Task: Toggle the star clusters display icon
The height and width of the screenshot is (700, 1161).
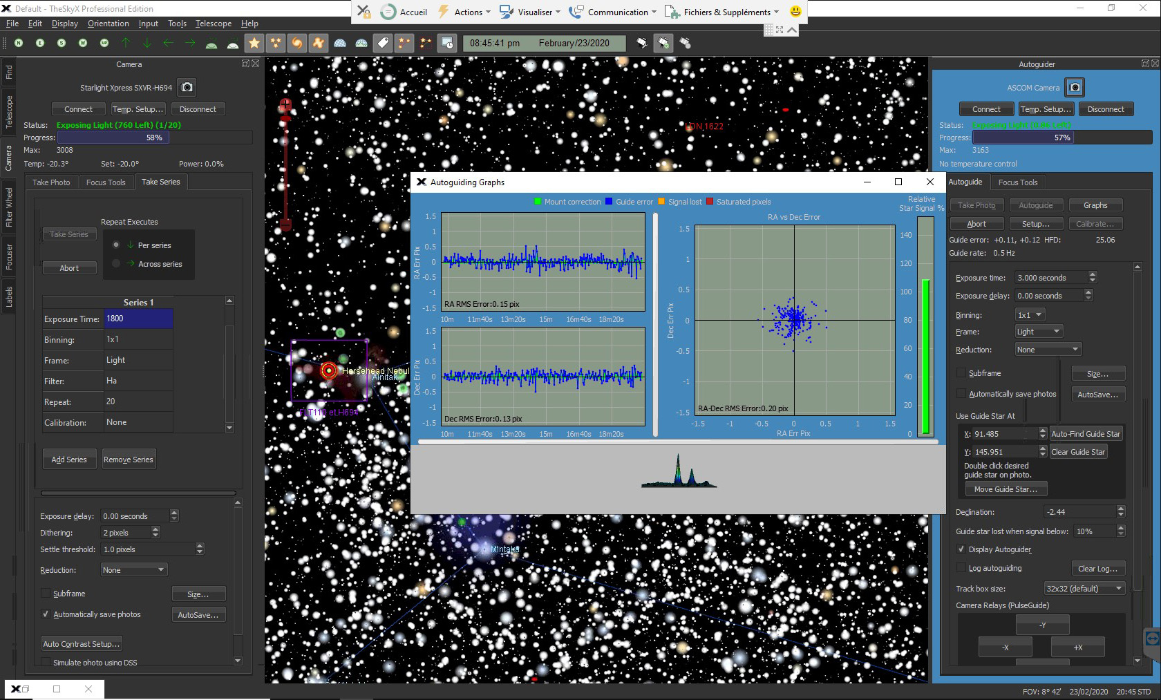Action: pyautogui.click(x=276, y=43)
